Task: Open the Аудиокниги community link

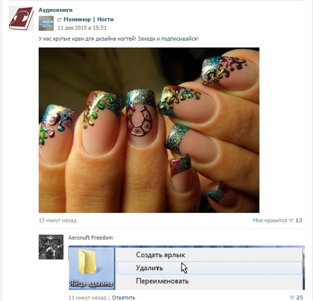Action: tap(55, 10)
